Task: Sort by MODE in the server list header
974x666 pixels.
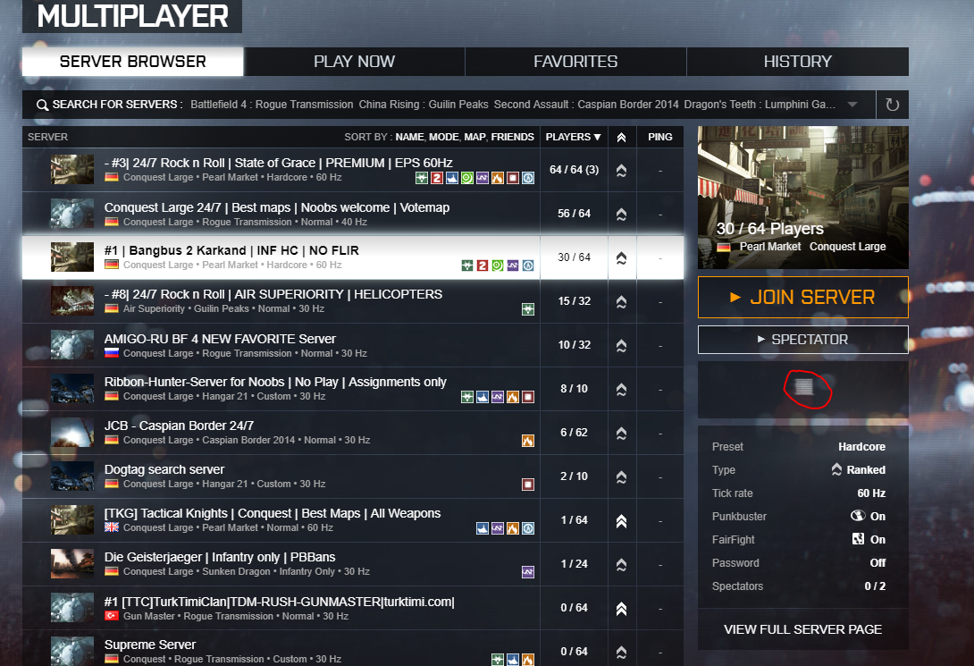Action: (x=443, y=137)
